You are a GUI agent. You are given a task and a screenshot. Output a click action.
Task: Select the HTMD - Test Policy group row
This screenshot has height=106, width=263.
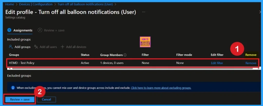pos(133,63)
